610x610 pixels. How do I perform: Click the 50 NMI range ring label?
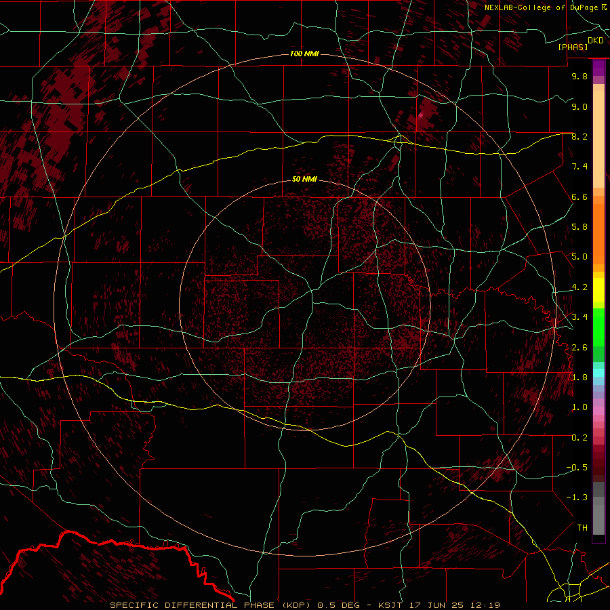(x=304, y=179)
